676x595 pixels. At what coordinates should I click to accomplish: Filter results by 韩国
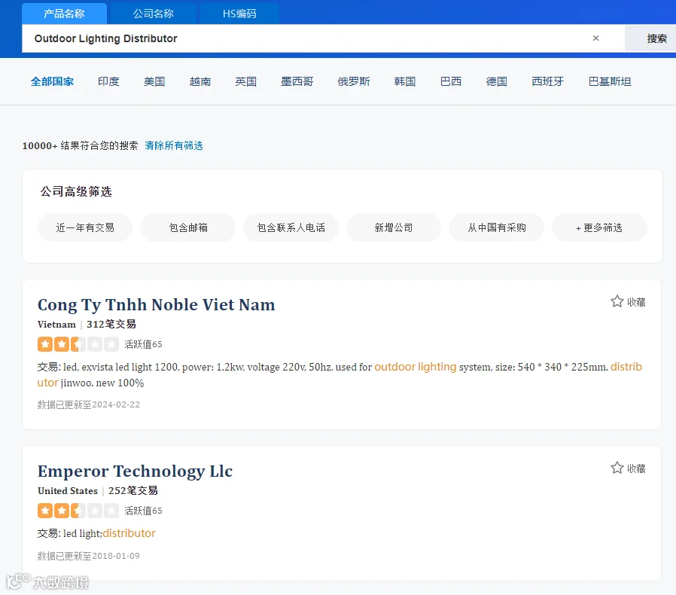click(x=405, y=81)
